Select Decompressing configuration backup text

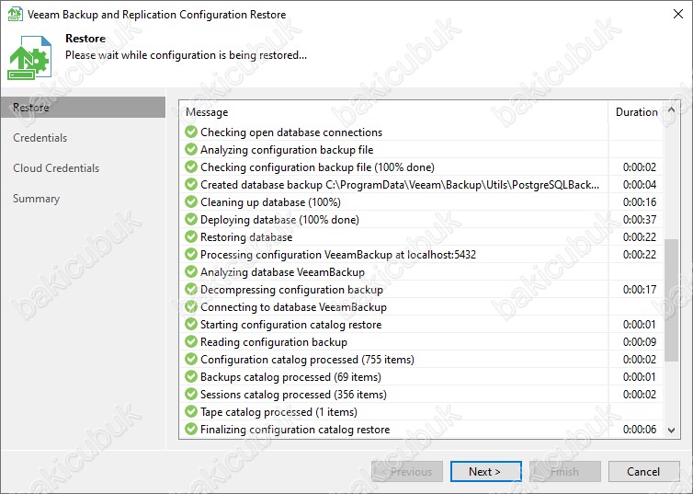[291, 290]
